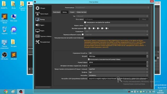Switch to the Буфер повтора tab
This screenshot has height=94, width=167.
point(81,12)
